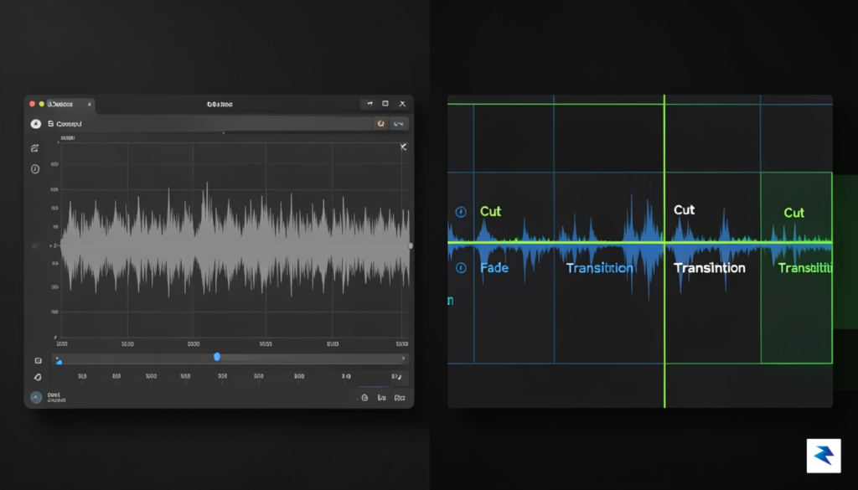The image size is (858, 490).
Task: Click the green Cut label in the highlighted region
Action: click(794, 213)
